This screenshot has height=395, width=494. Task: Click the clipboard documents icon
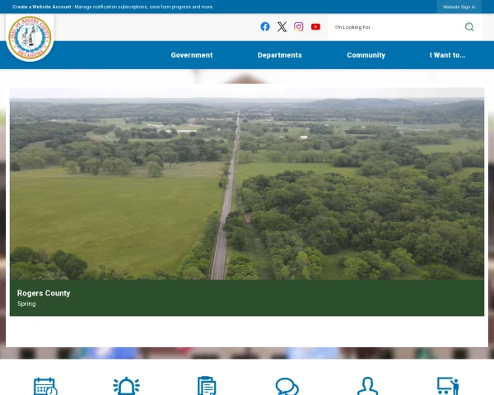[207, 386]
